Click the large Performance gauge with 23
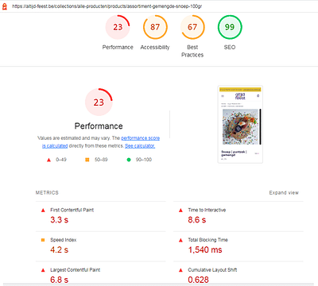318x286 pixels. (x=99, y=102)
